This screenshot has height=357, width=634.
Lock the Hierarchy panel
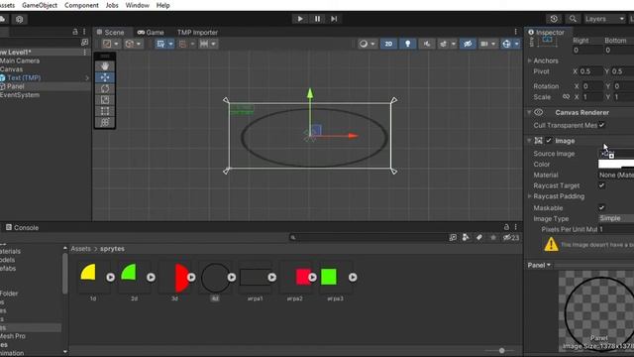[x=75, y=32]
